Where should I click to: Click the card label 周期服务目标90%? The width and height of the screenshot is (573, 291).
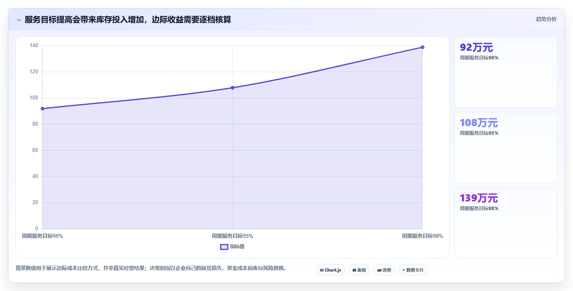click(479, 58)
